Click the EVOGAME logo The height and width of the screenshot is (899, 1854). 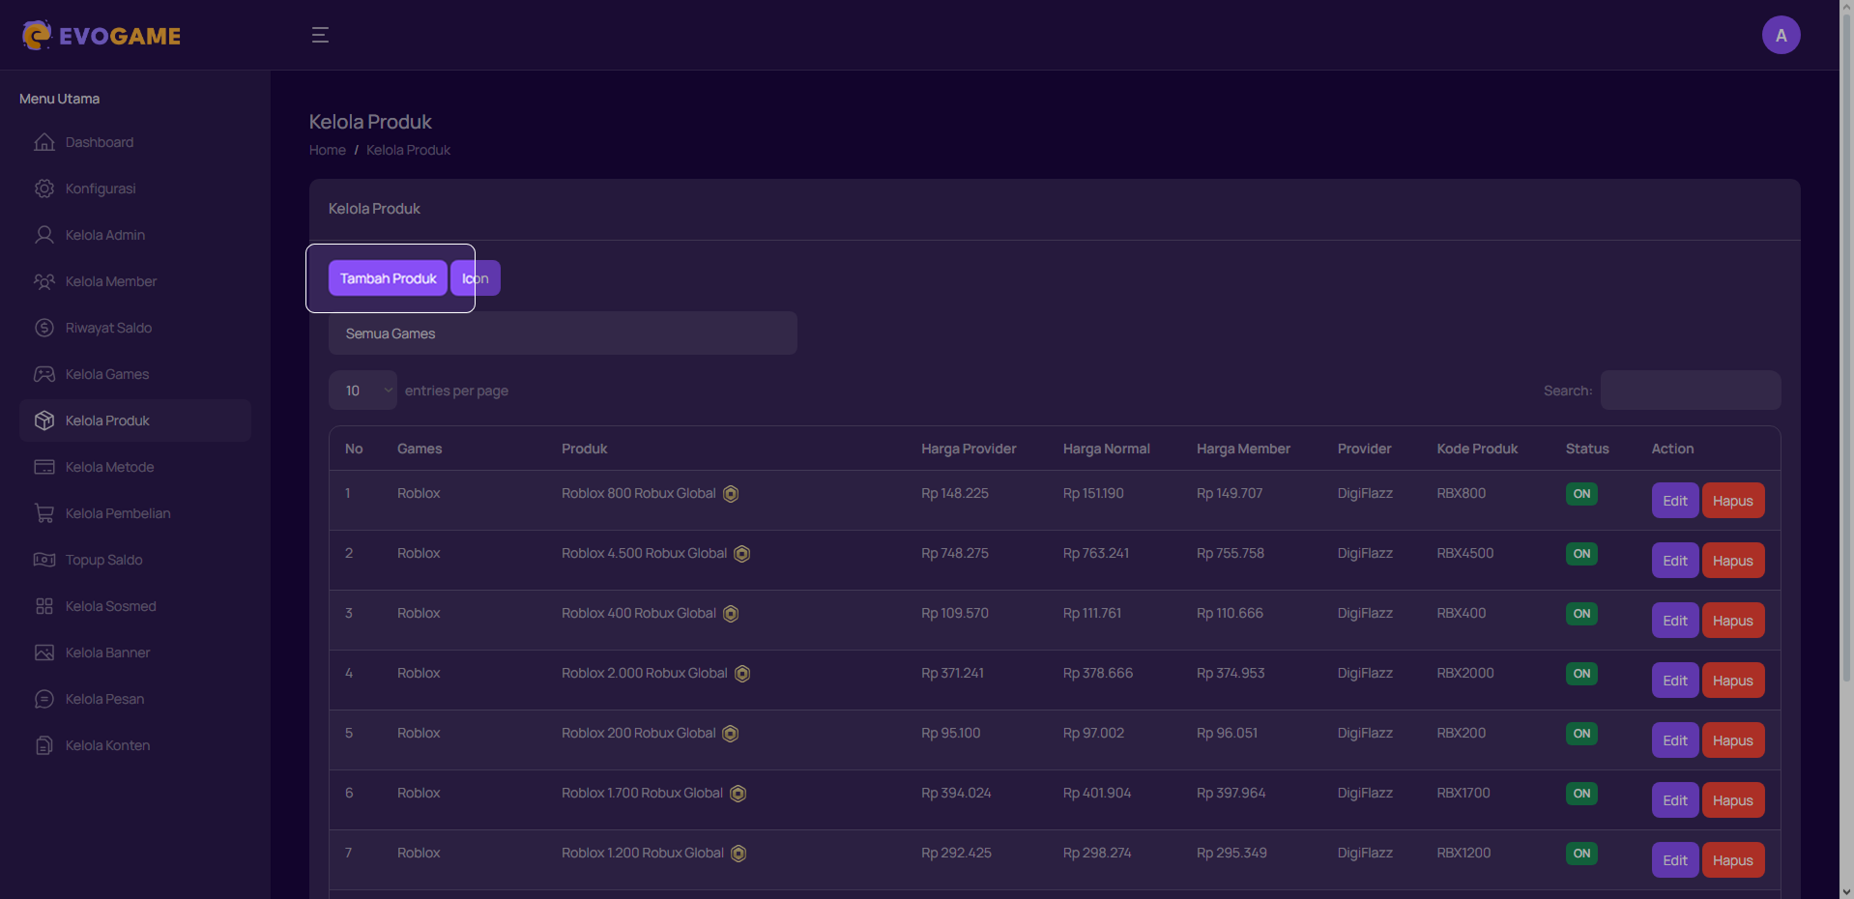[101, 36]
